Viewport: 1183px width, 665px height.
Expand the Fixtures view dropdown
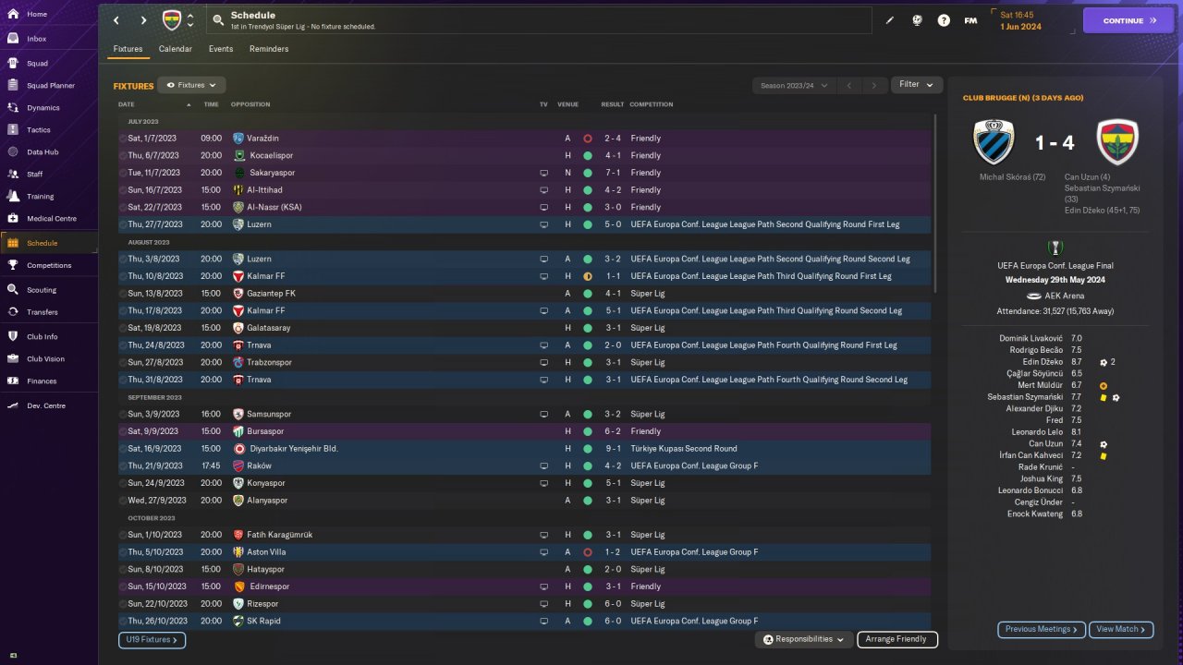coord(191,85)
